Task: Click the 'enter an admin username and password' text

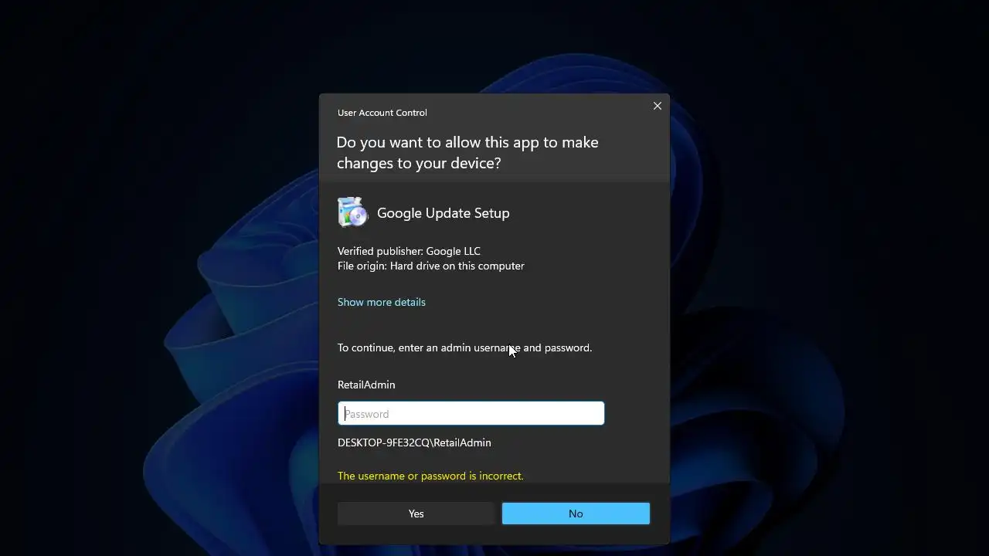Action: click(465, 347)
